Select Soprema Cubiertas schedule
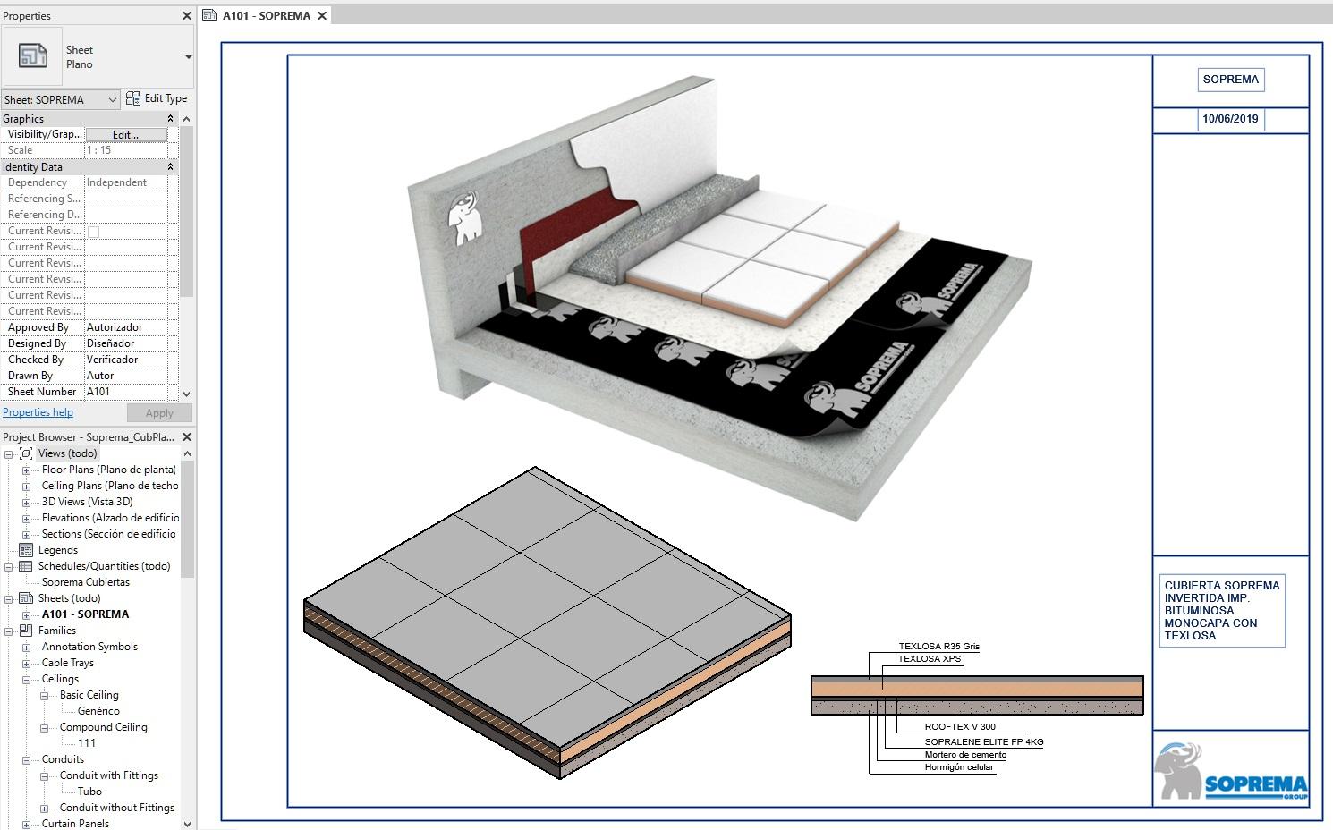This screenshot has height=830, width=1333. (86, 582)
